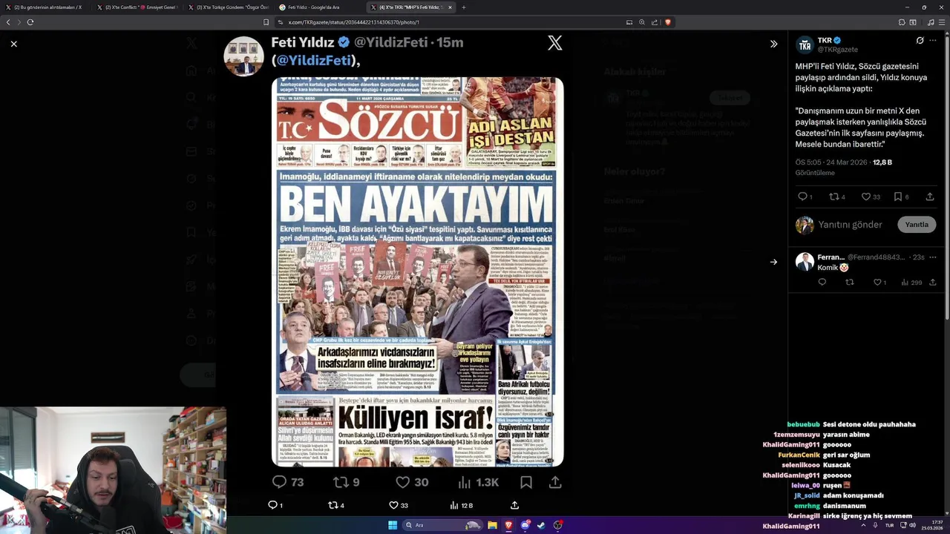
Task: View 299 views on Ferran reply
Action: tap(911, 282)
